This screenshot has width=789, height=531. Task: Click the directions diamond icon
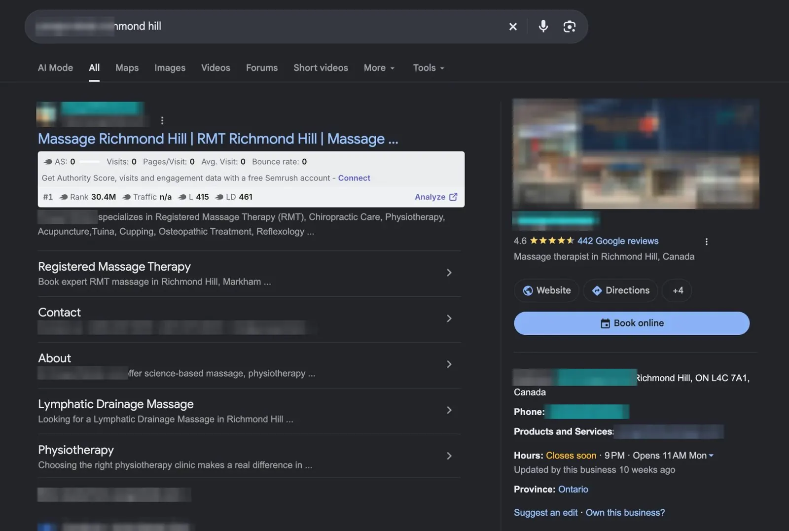pyautogui.click(x=597, y=291)
